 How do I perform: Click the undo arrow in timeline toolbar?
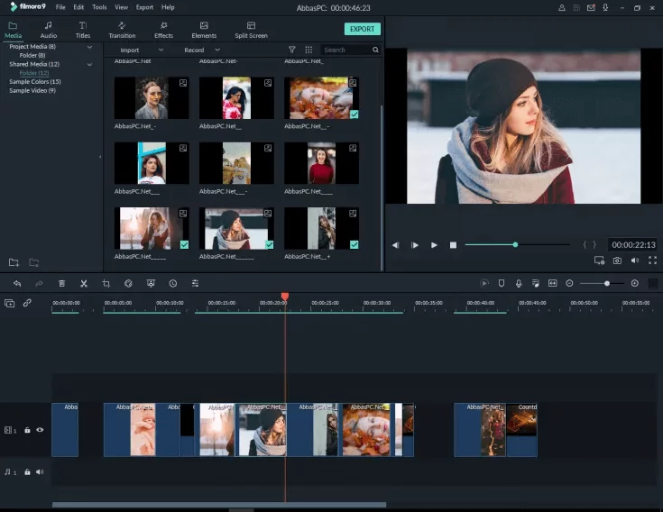(17, 283)
